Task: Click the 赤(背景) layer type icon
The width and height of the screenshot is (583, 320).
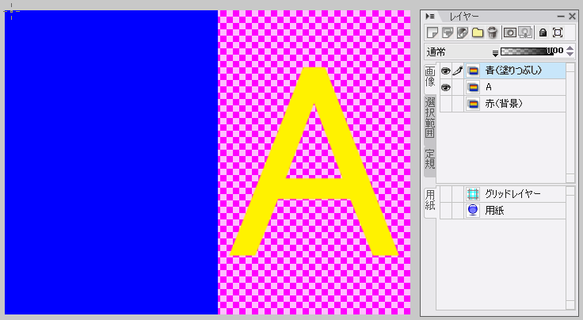Action: [x=473, y=104]
